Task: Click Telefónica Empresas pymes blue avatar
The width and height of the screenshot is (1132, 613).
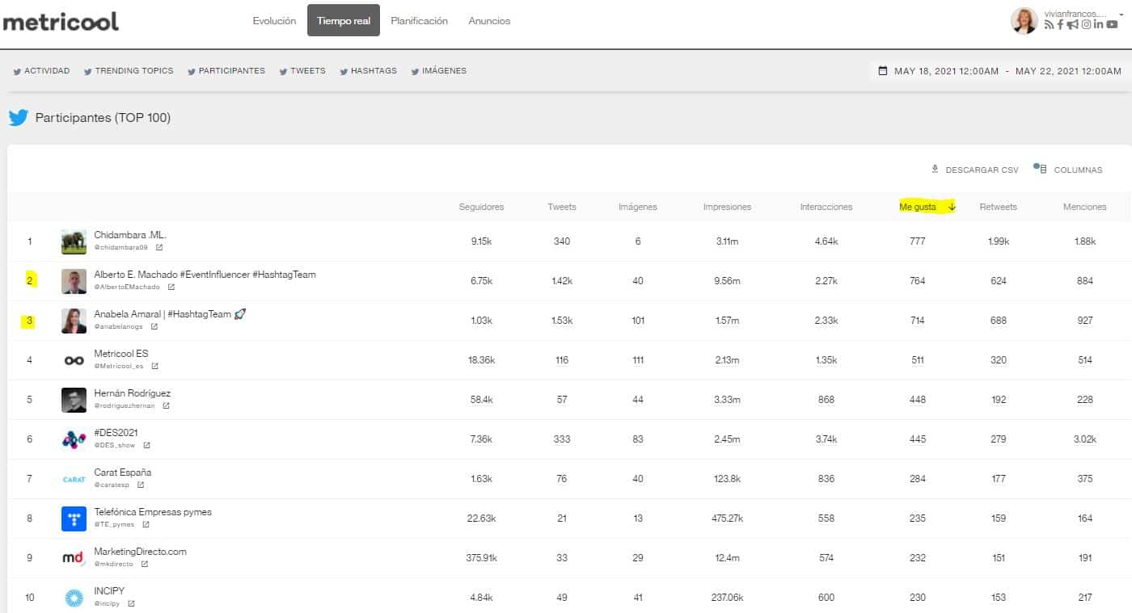Action: click(x=74, y=519)
